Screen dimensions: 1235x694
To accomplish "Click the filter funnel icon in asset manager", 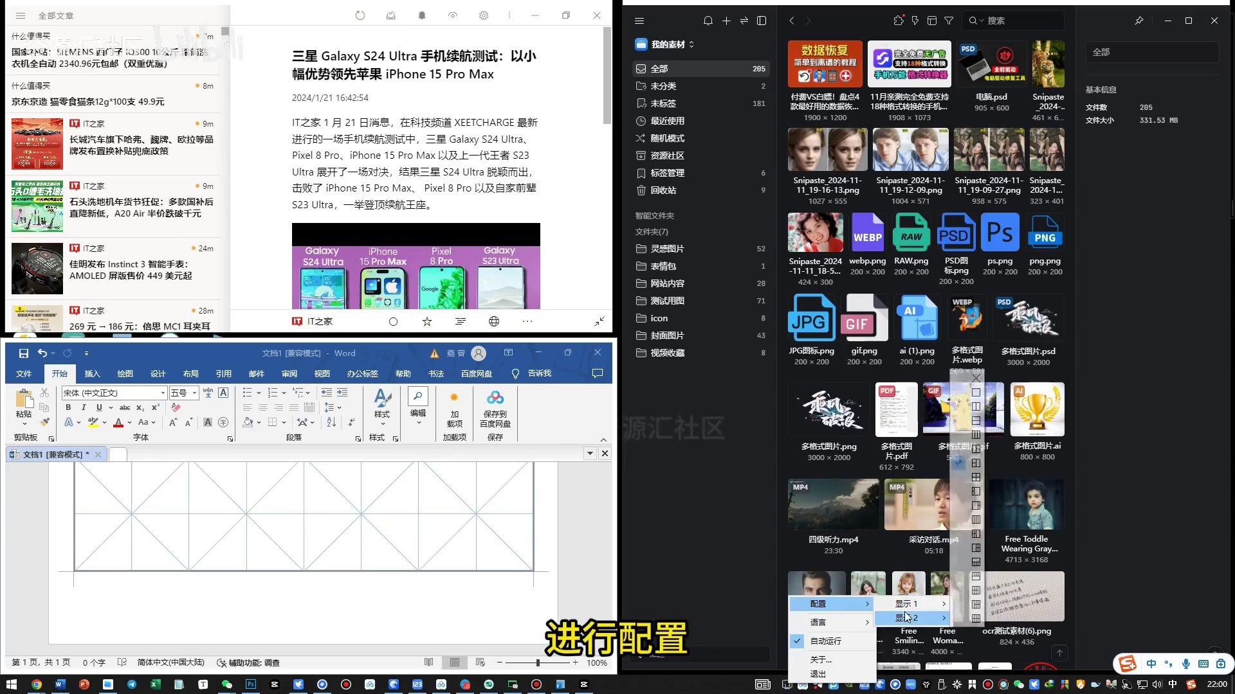I will click(949, 21).
